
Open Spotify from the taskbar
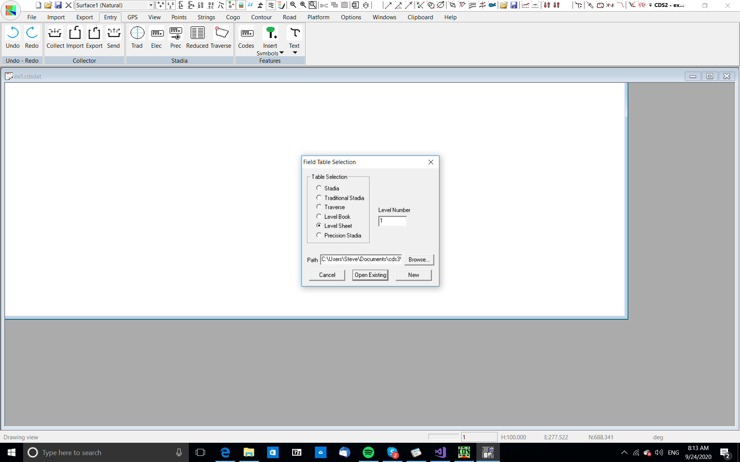[x=368, y=452]
